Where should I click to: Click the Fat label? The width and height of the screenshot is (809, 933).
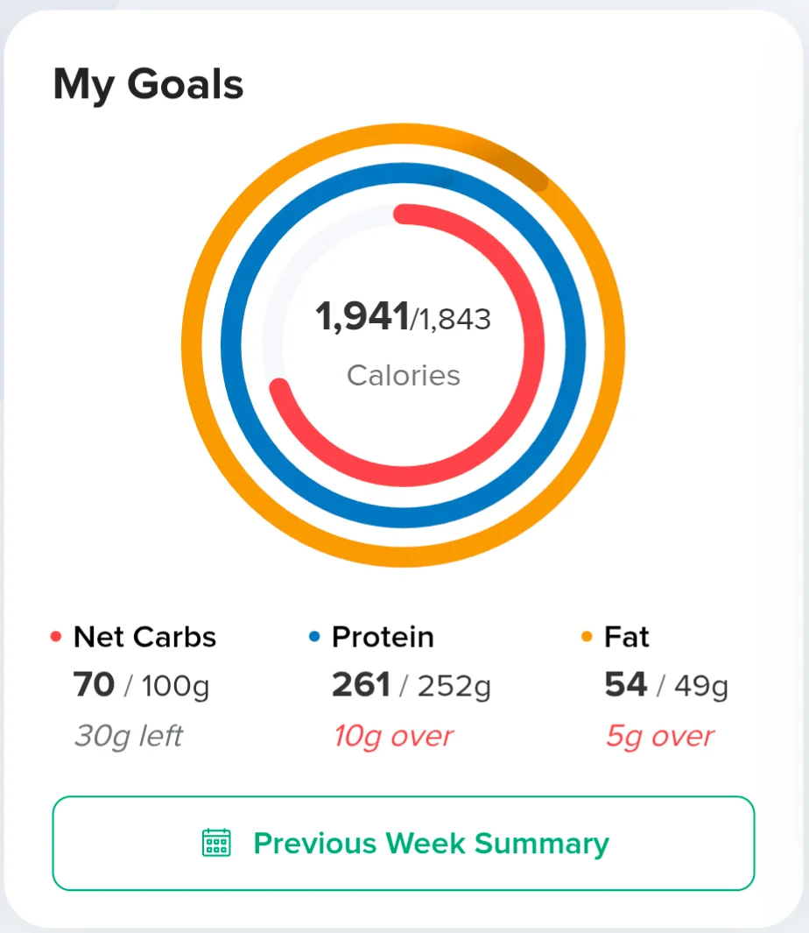(x=626, y=637)
